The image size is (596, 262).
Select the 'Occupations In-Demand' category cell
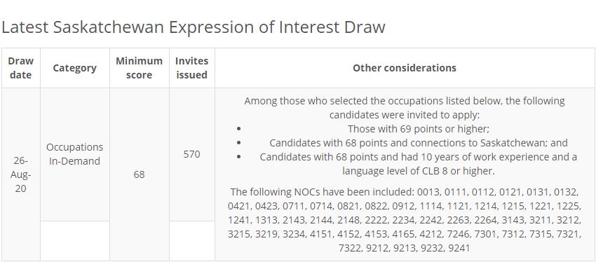[75, 154]
